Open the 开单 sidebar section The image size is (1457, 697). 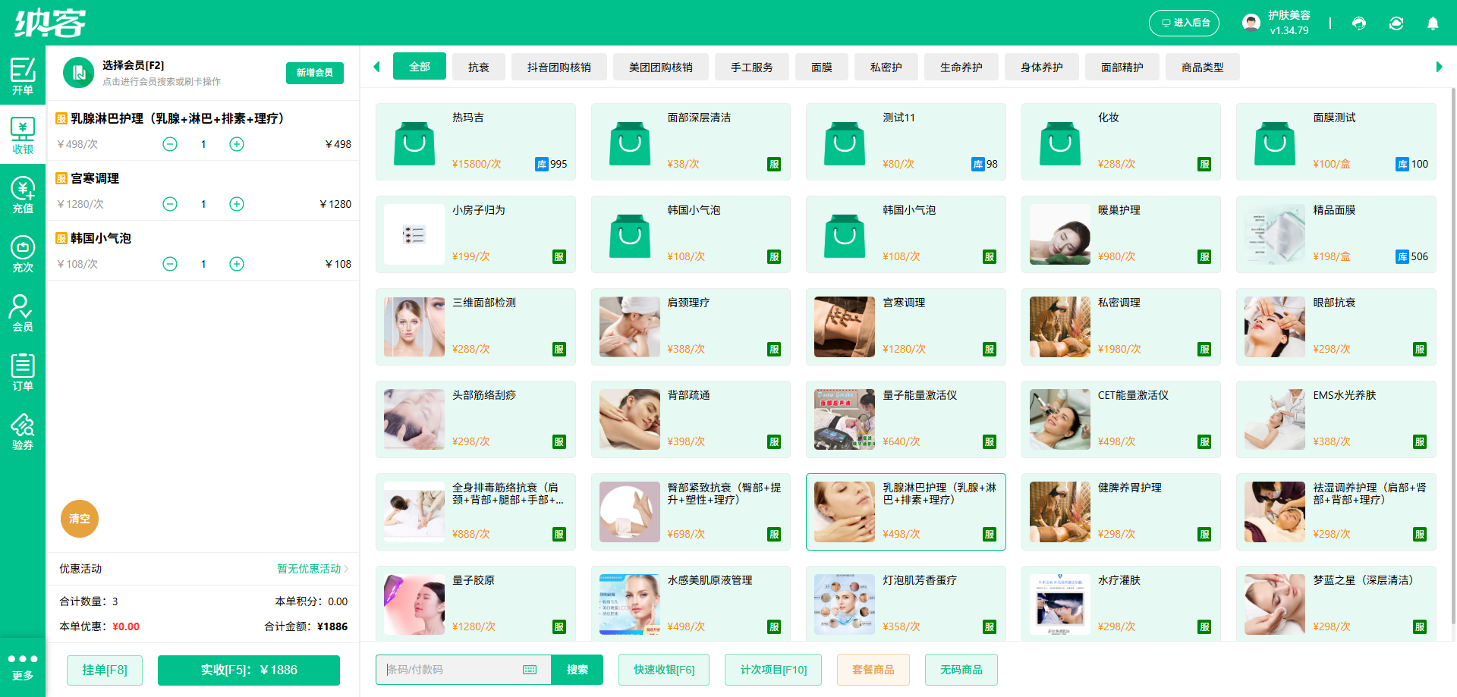click(23, 76)
